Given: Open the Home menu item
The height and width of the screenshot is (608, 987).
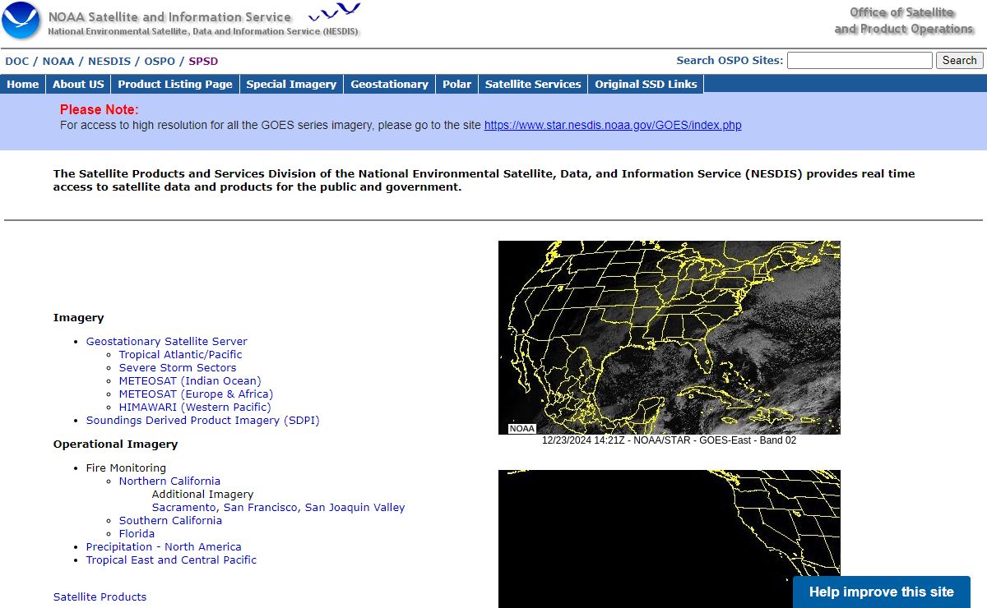Looking at the screenshot, I should 23,84.
